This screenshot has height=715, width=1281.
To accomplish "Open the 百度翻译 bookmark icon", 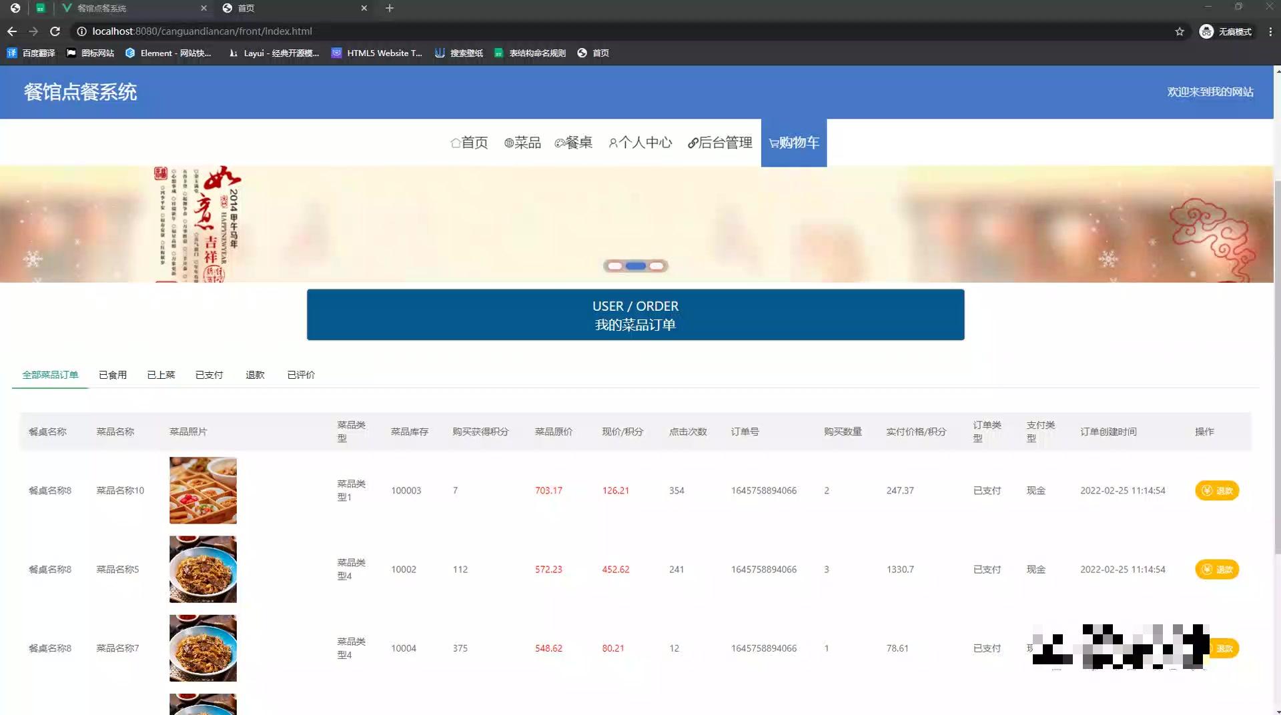I will click(11, 53).
